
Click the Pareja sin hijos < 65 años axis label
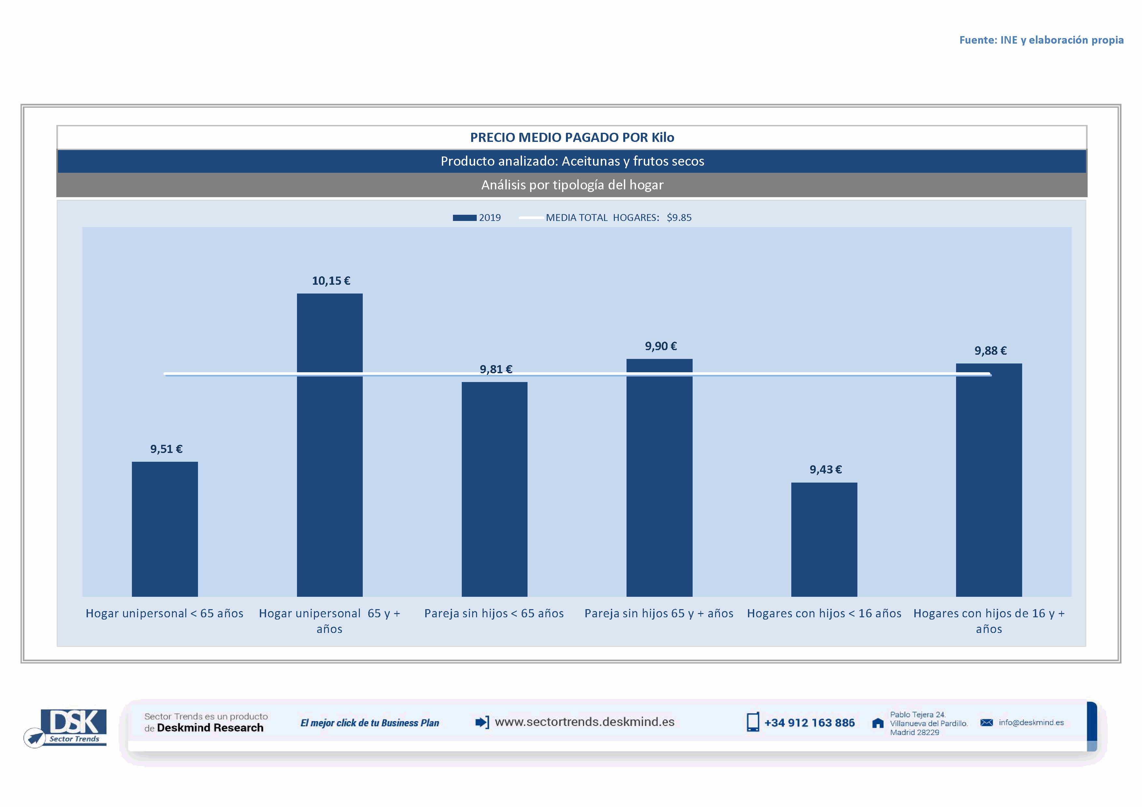(494, 614)
